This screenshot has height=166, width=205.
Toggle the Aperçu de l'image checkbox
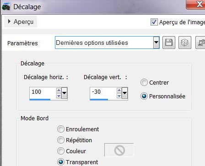(x=154, y=22)
